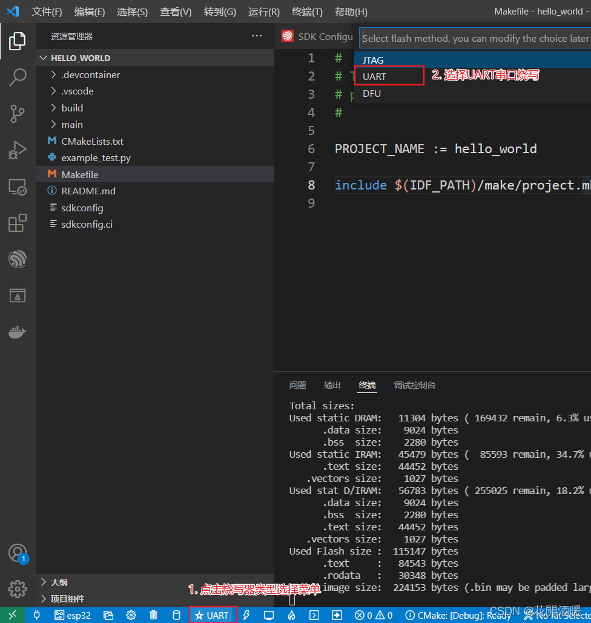
Task: Open the Docker view in activity bar
Action: point(17,332)
